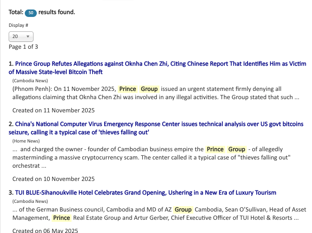Click the 'Page 1 of 3' text

[23, 47]
